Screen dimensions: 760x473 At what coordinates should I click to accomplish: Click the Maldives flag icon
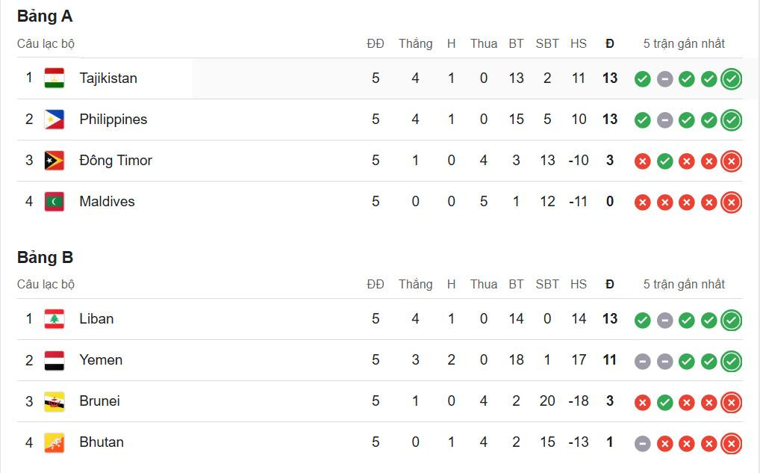tap(54, 202)
